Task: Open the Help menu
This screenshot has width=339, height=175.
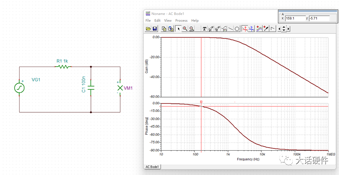Action: pos(195,20)
